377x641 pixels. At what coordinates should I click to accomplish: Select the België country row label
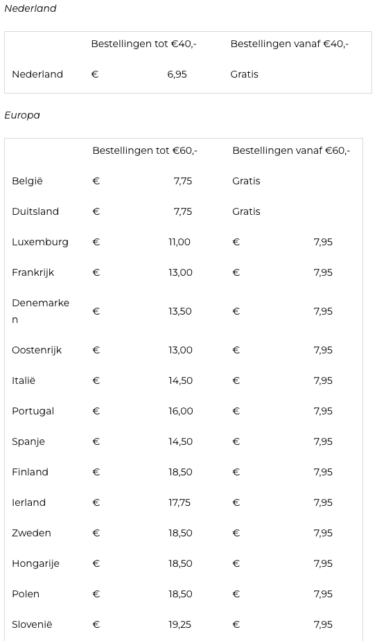tap(27, 181)
